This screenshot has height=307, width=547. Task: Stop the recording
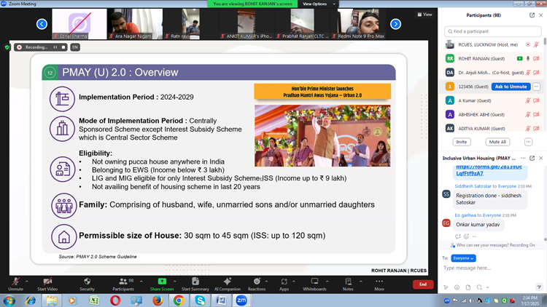[63, 47]
